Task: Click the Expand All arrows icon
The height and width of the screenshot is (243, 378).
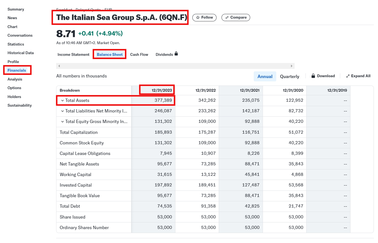Action: coord(348,76)
